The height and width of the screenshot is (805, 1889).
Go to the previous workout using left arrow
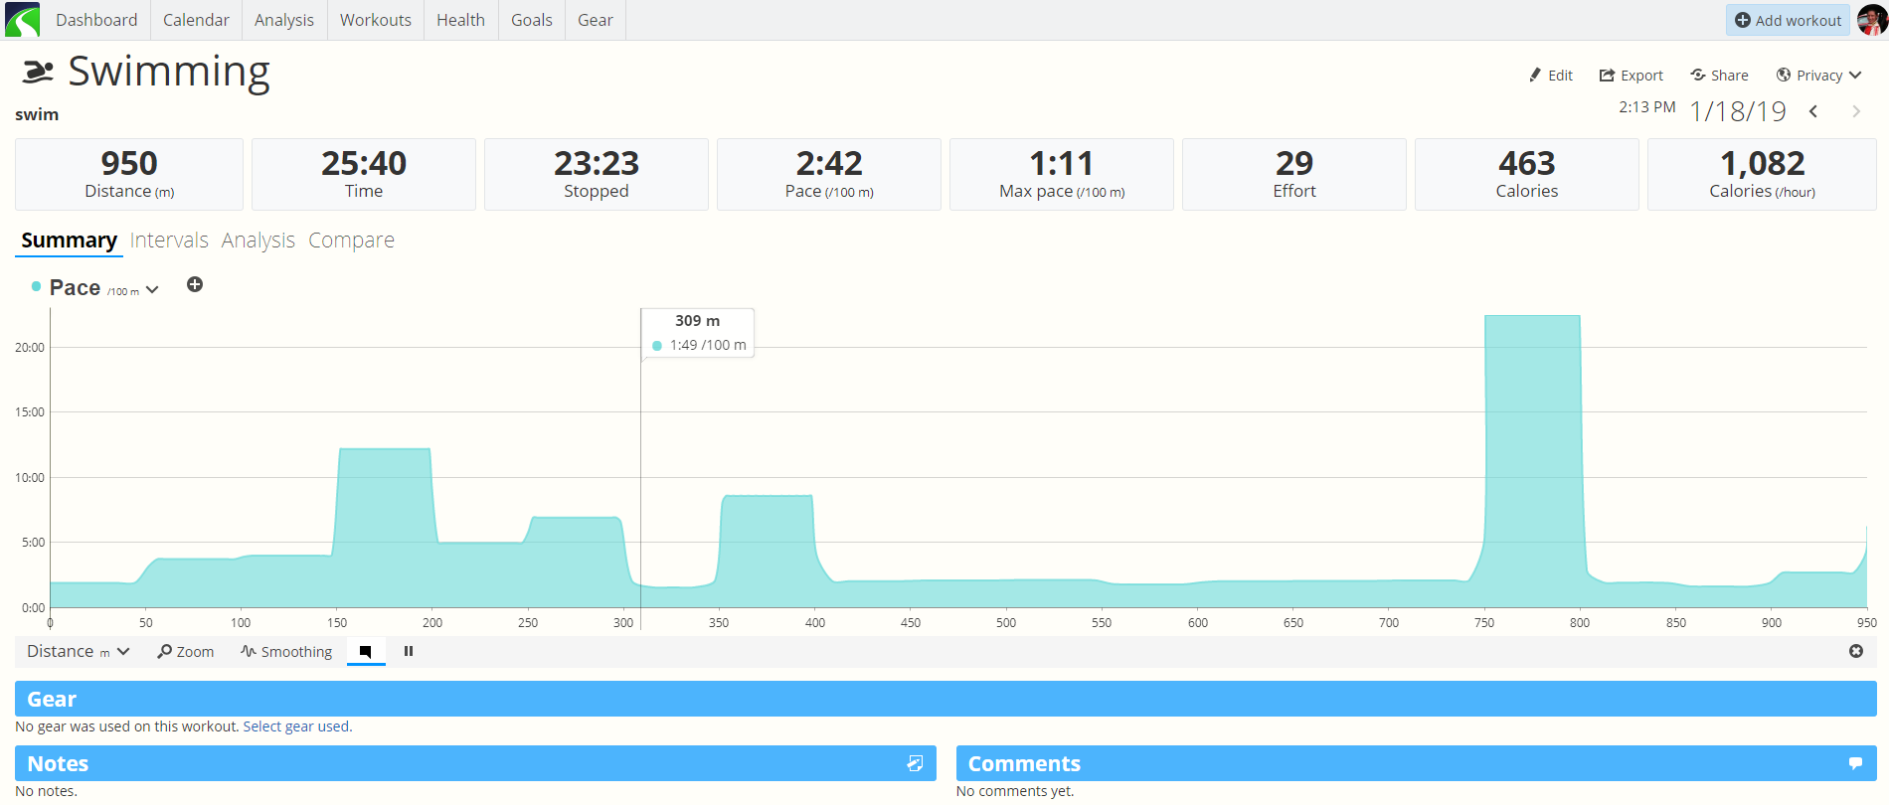(x=1813, y=112)
